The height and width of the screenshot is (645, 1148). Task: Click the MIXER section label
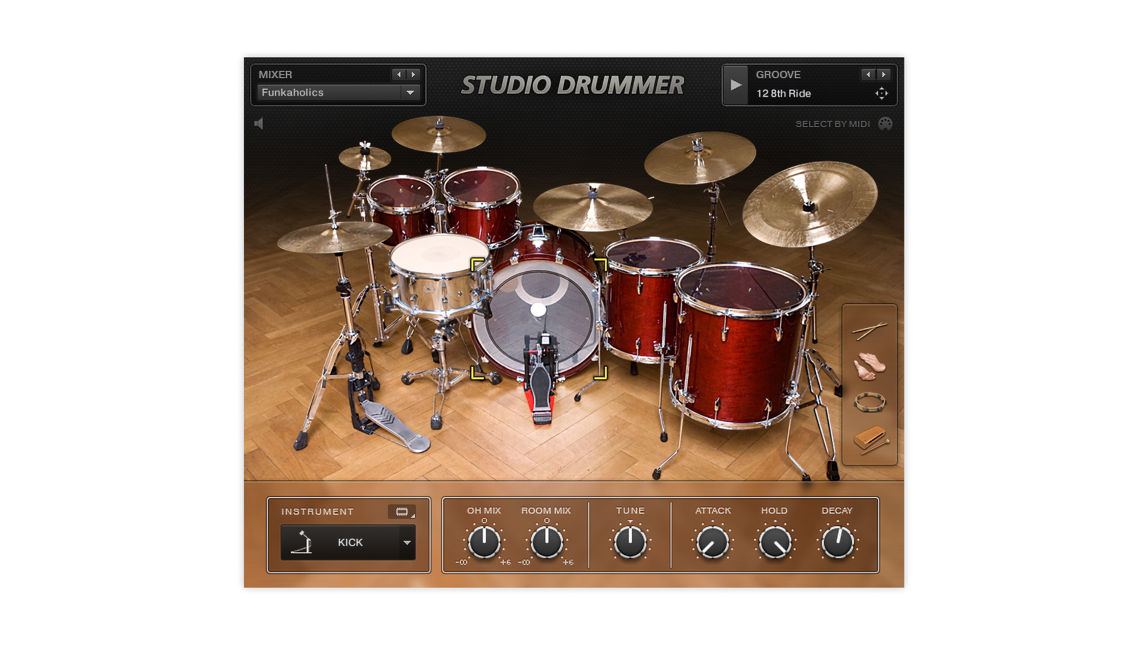tap(275, 75)
